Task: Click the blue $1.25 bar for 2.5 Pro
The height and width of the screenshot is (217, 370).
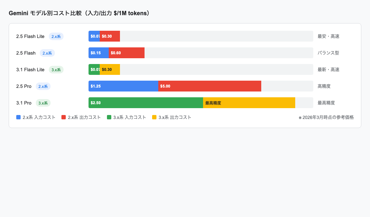Action: pos(123,86)
